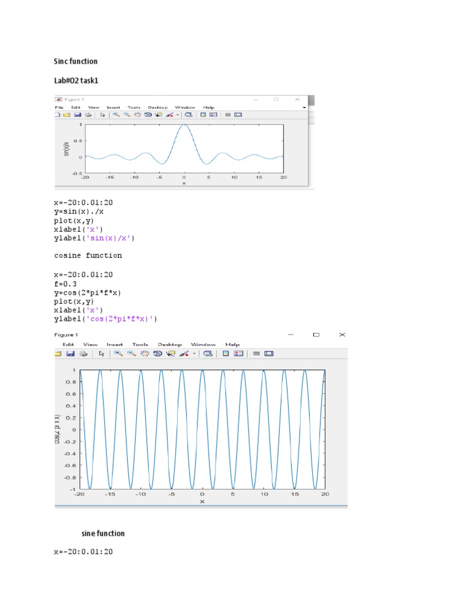Click the 'Sinc function' heading
This screenshot has height=615, width=461.
76,61
